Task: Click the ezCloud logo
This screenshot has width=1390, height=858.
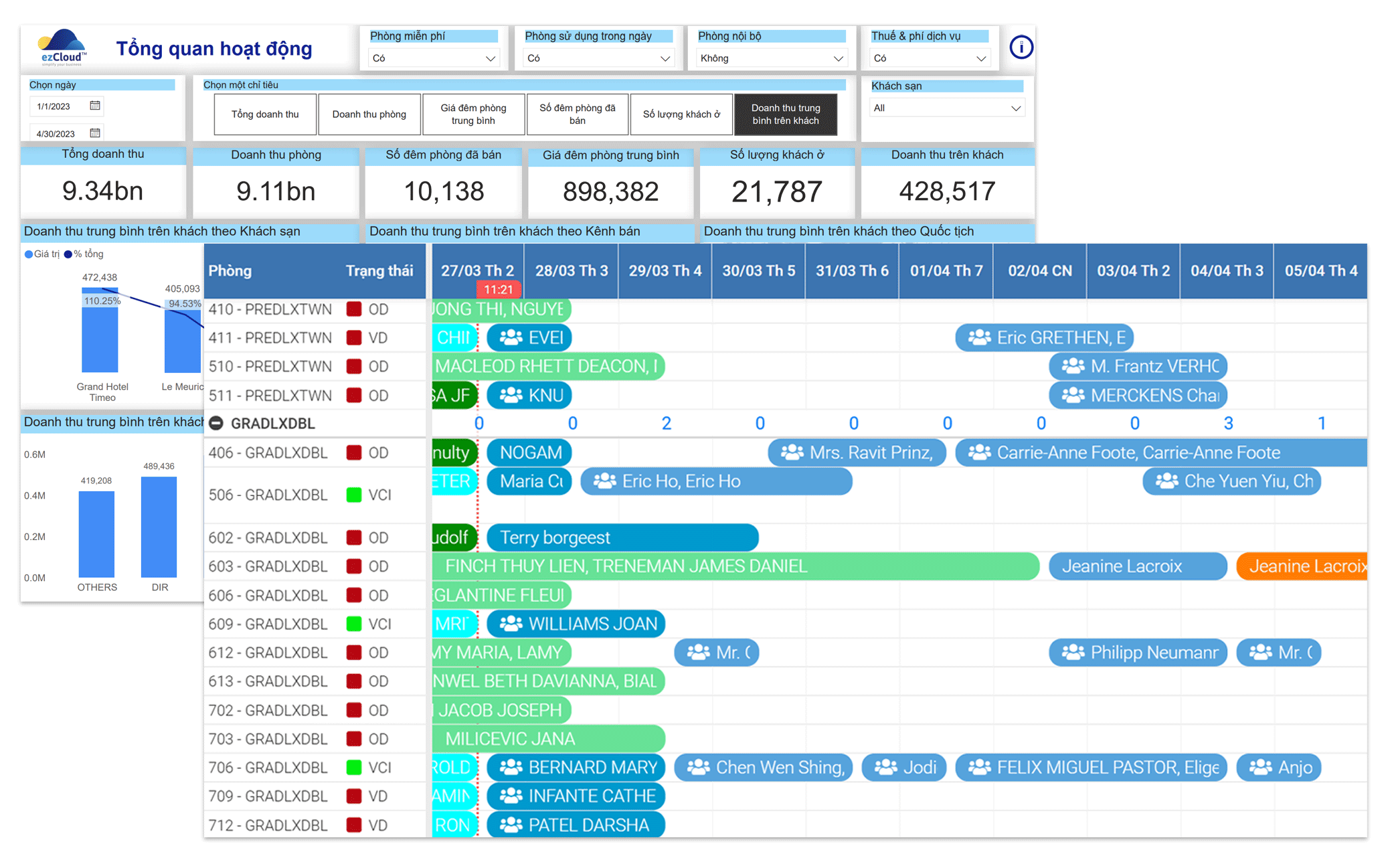Action: coord(62,48)
